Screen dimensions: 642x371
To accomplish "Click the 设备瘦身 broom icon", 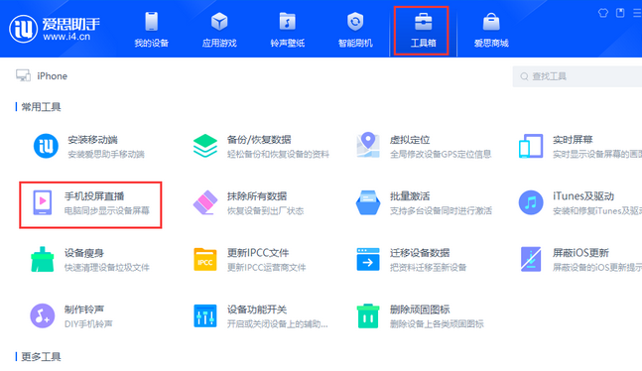I will tap(43, 259).
